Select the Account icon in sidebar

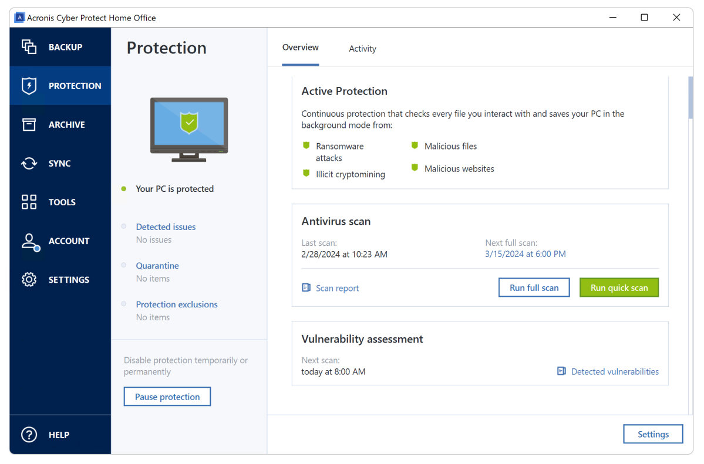(29, 241)
